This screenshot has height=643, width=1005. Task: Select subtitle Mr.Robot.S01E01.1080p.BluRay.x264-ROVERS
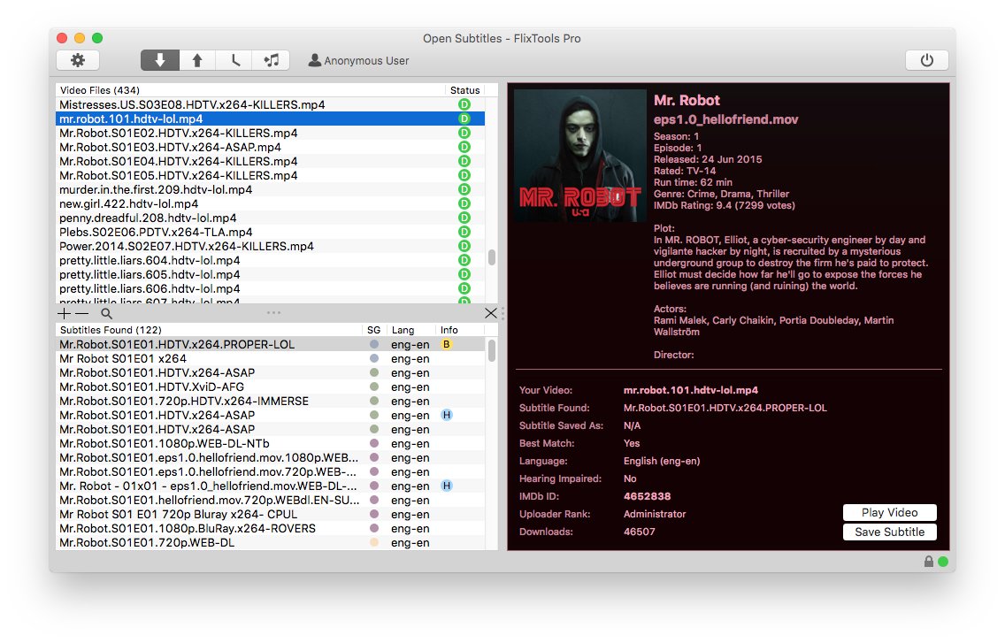(270, 528)
